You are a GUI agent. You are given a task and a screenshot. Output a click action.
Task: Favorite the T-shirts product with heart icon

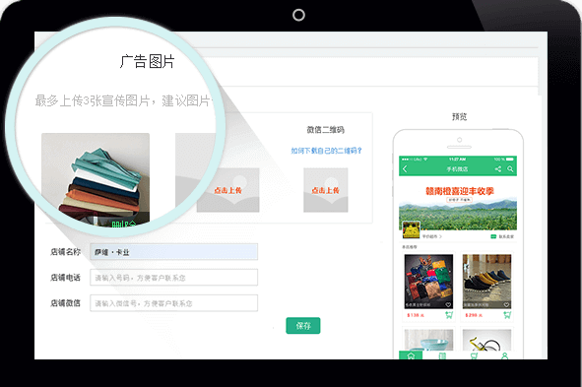[x=448, y=305]
